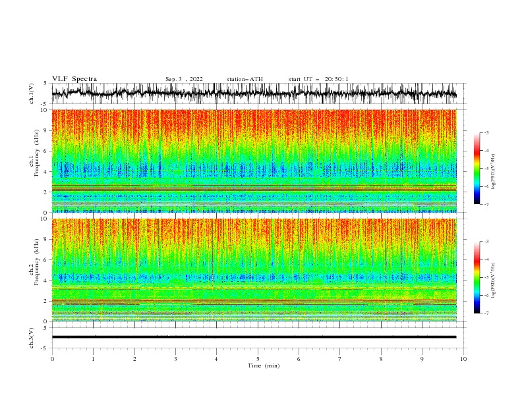Click the "6" minute tick on the time axis
This screenshot has height=403, width=522.
(x=299, y=359)
